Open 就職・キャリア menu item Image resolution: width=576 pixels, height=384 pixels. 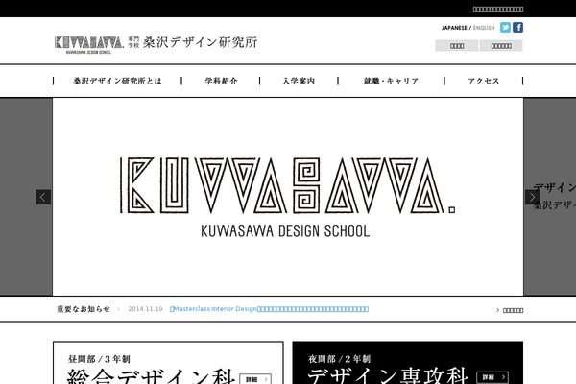tap(392, 81)
